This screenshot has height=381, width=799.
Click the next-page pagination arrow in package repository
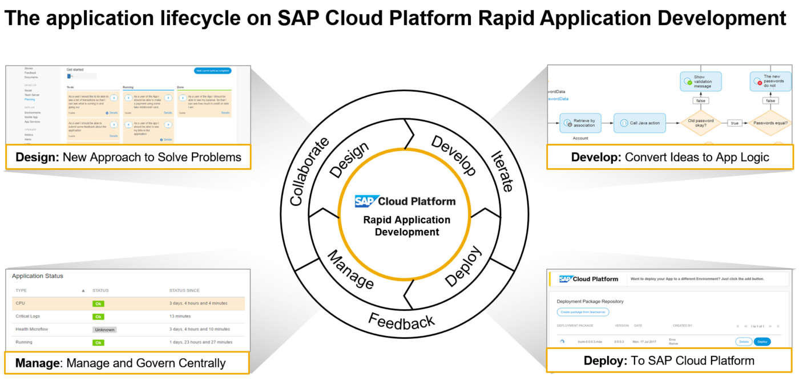[x=770, y=326]
